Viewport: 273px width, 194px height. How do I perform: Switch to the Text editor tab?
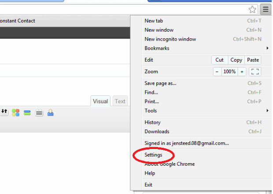click(120, 101)
